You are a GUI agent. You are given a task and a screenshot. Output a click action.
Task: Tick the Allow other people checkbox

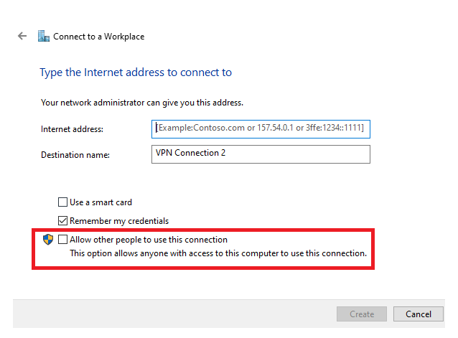point(63,240)
